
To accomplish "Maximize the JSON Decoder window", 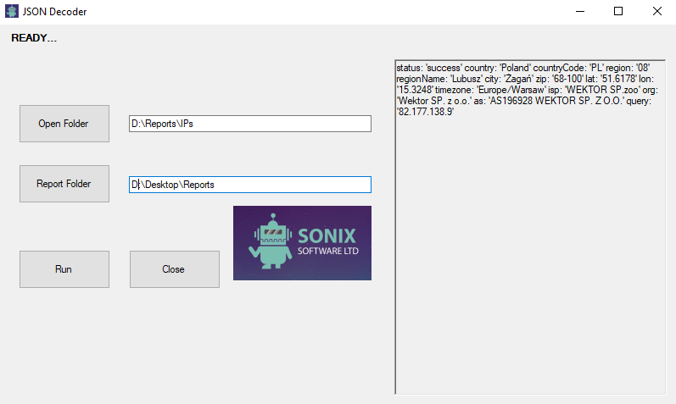I will [618, 12].
